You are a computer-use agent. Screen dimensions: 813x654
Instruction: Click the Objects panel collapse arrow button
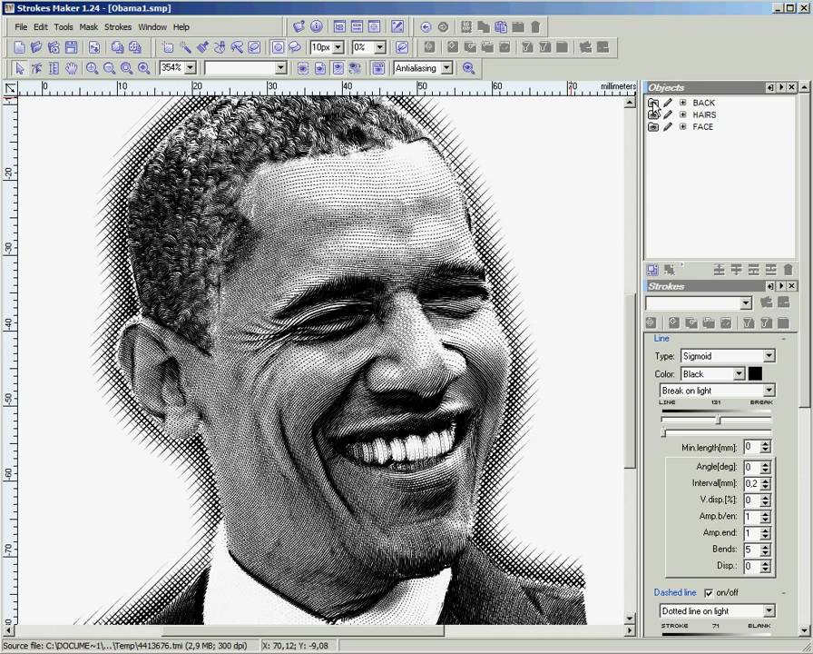(770, 87)
